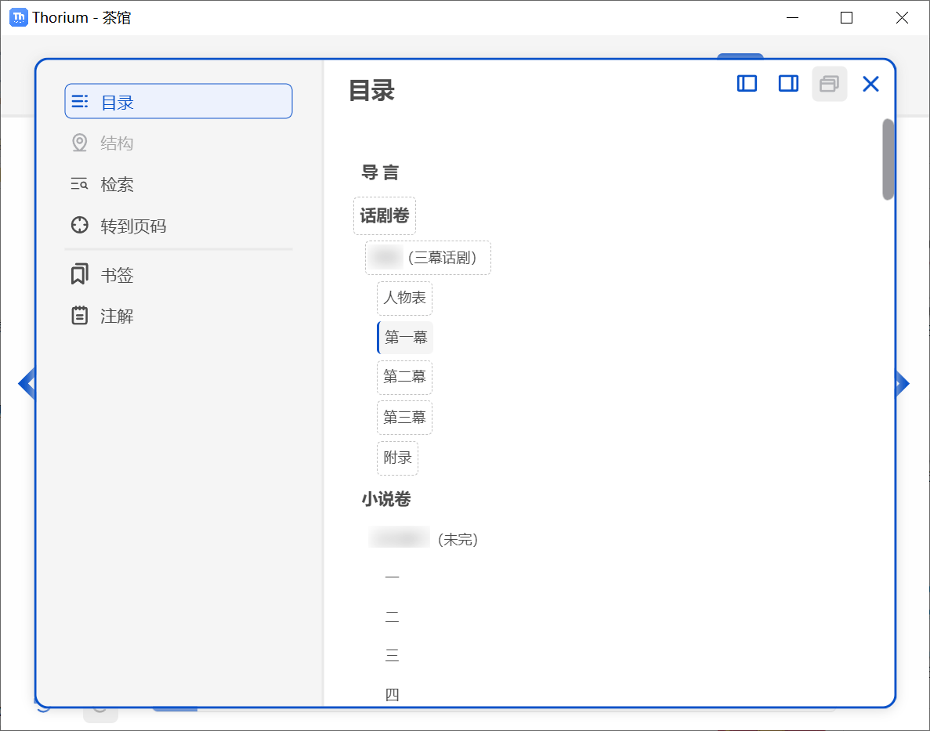Screen dimensions: 930x731
Task: Click the table of contents scrollbar thumb
Action: 889,157
